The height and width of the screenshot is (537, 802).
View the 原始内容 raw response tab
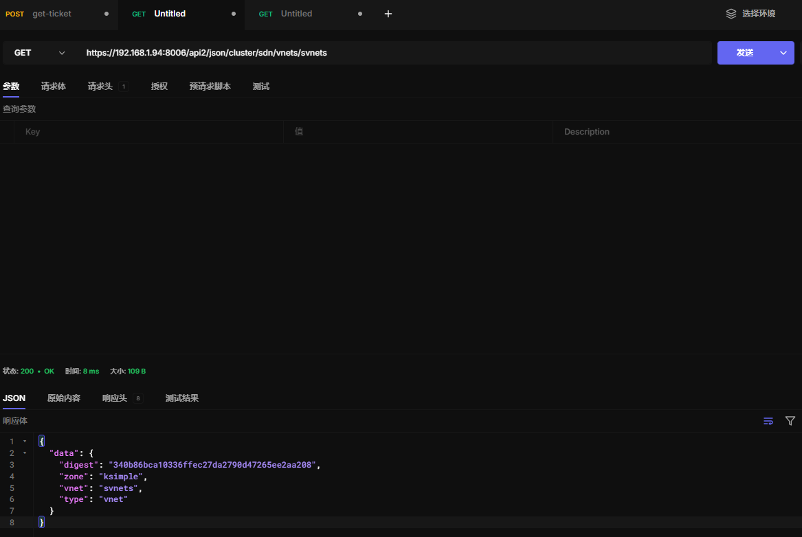(64, 398)
